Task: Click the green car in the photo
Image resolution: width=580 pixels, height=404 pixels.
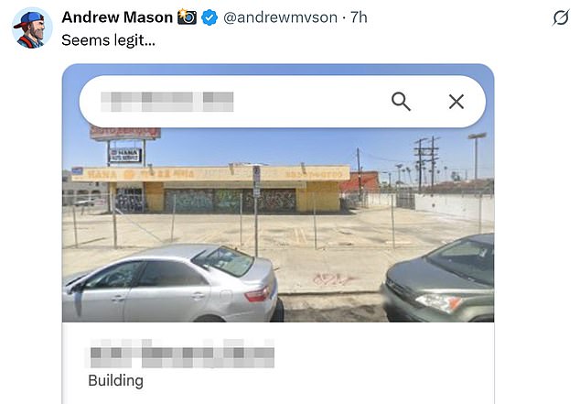Action: click(438, 278)
